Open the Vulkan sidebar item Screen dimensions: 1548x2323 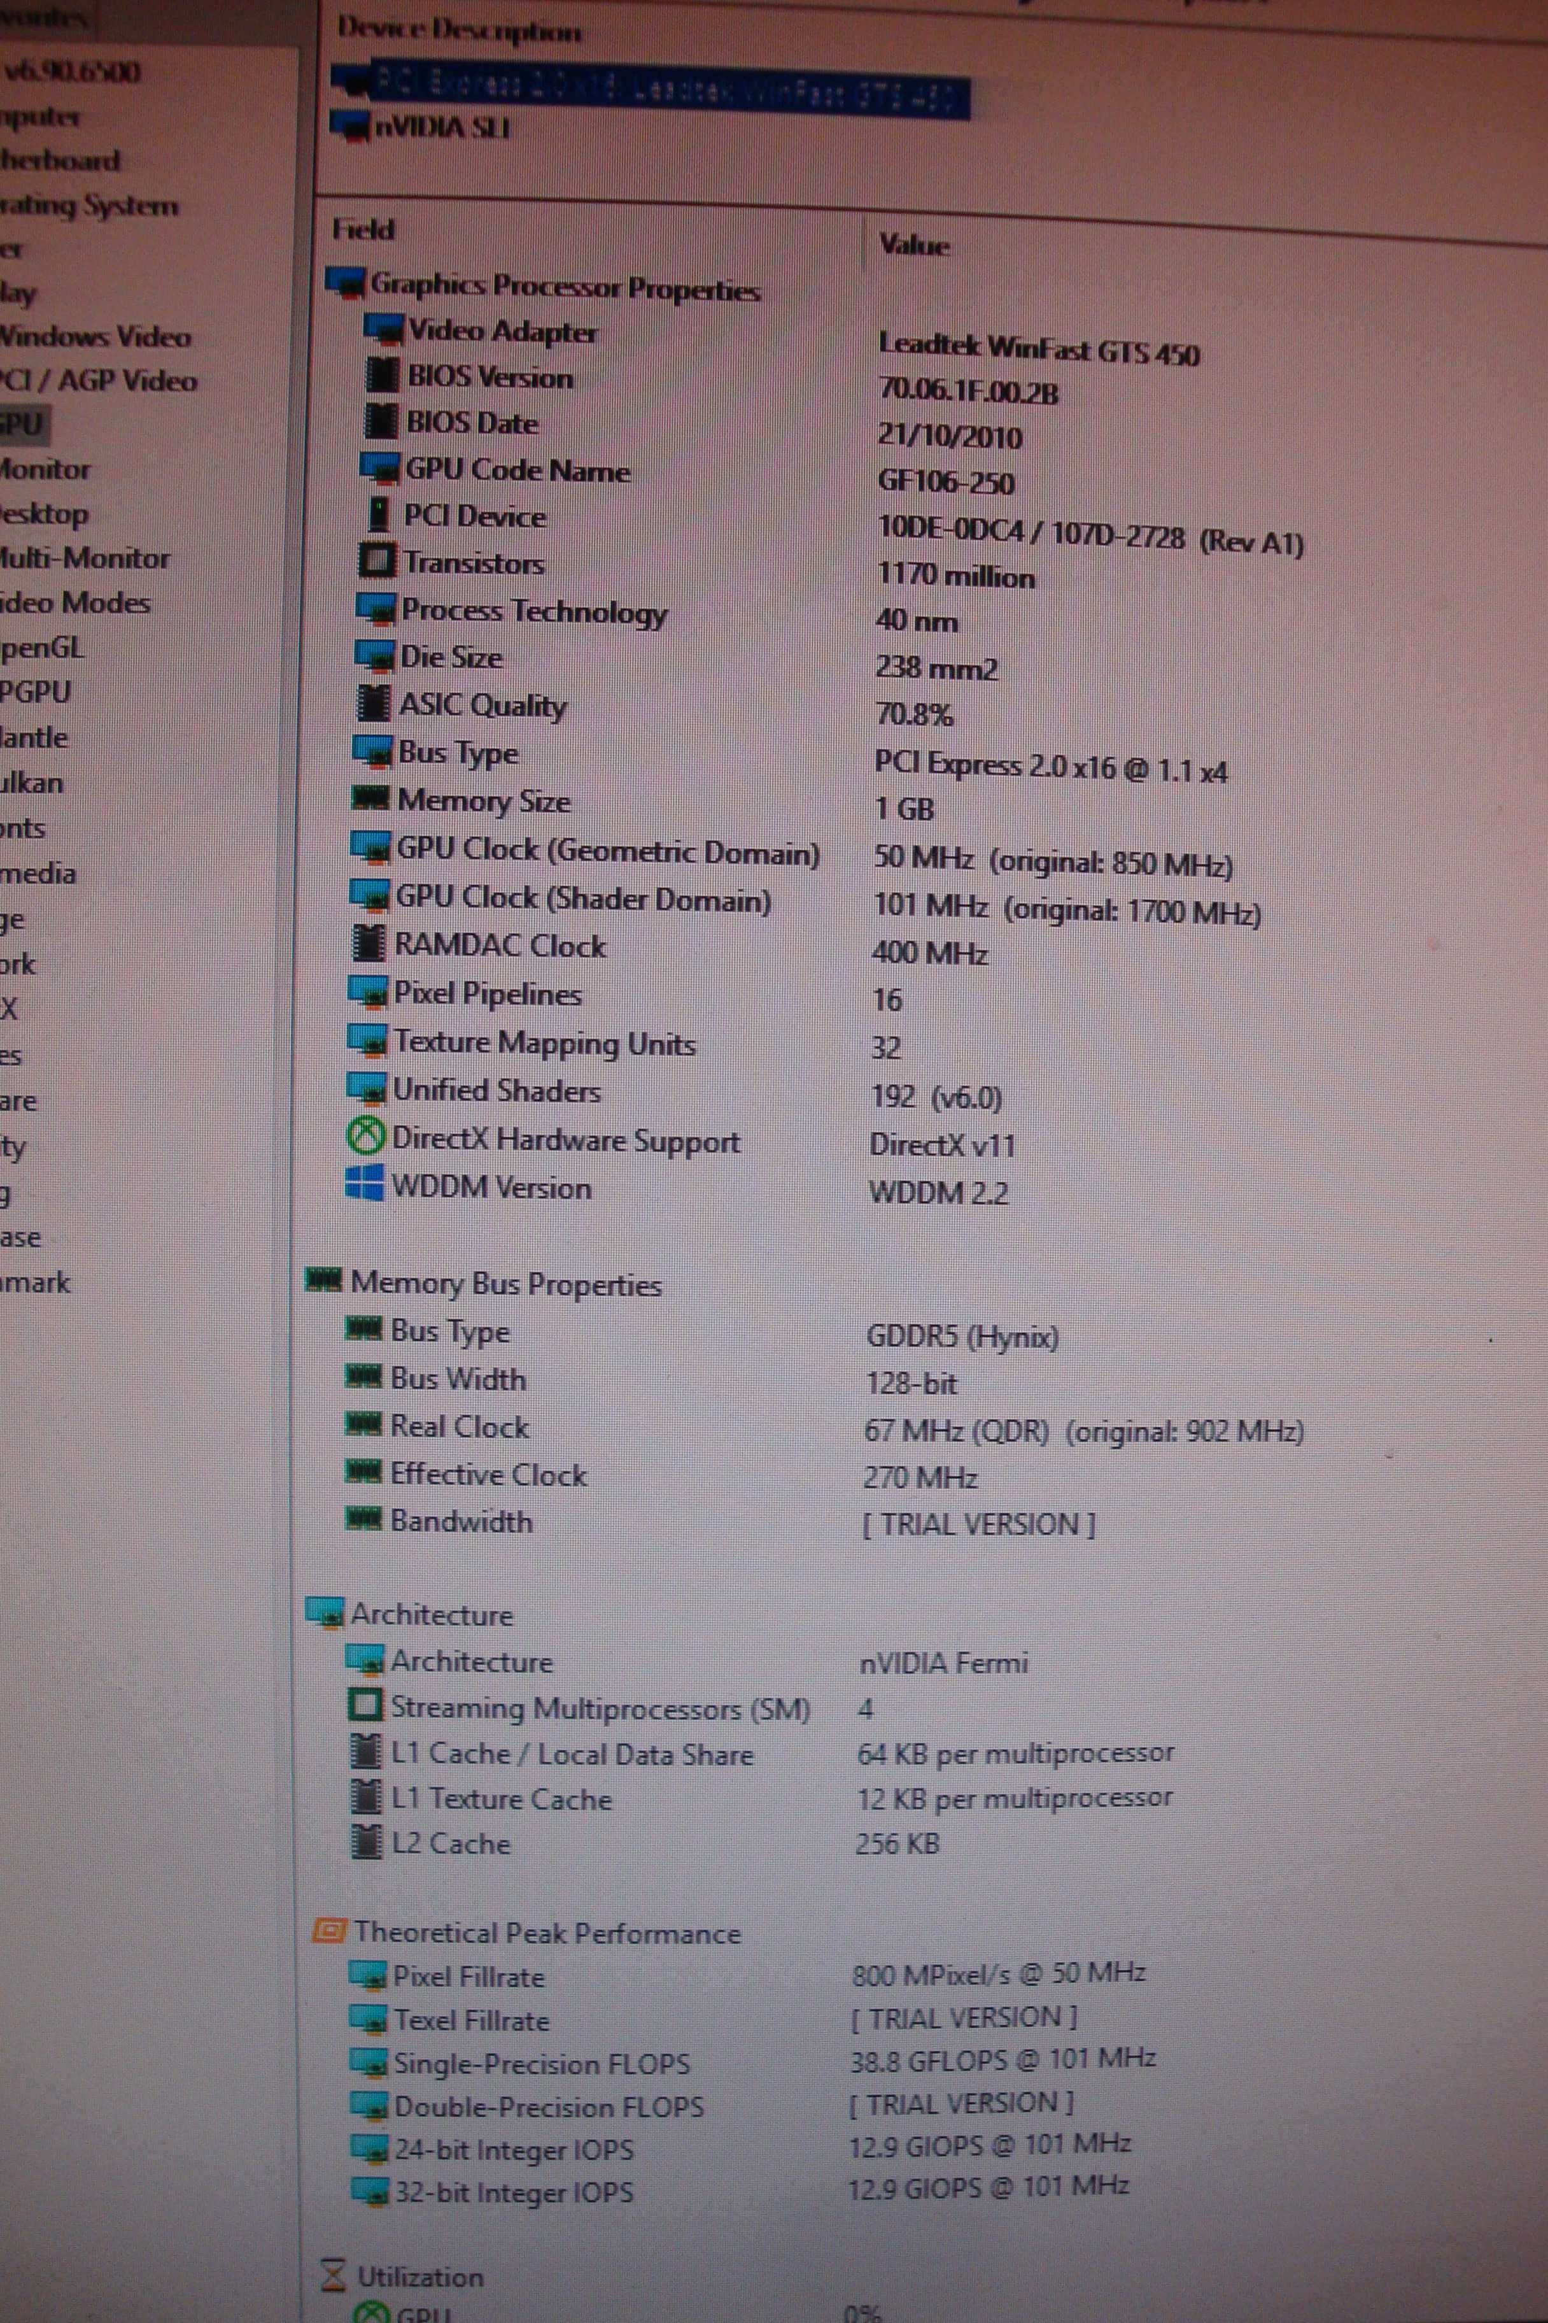tap(32, 782)
